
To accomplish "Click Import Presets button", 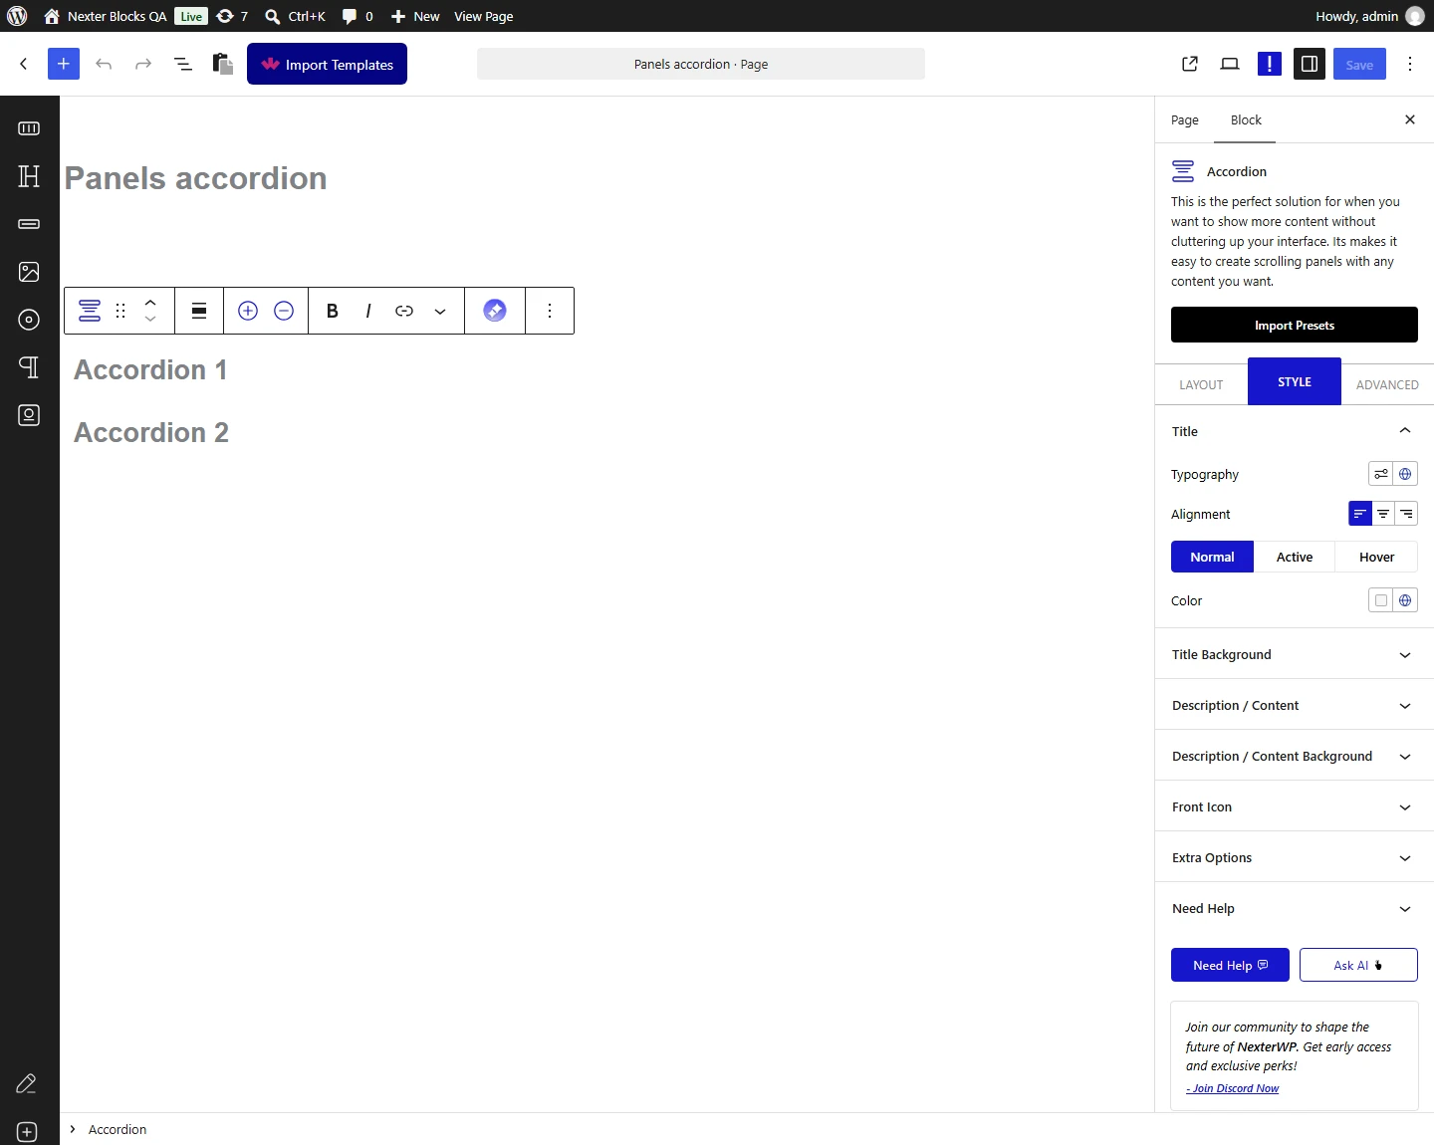I will [1295, 325].
